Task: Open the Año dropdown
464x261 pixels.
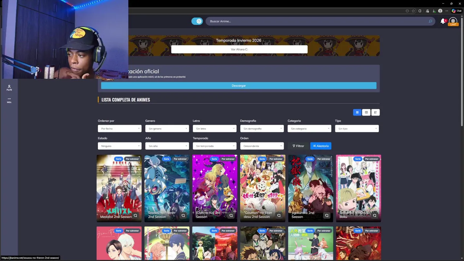Action: (x=167, y=146)
